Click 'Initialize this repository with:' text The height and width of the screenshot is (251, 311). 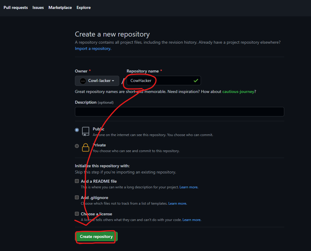102,166
